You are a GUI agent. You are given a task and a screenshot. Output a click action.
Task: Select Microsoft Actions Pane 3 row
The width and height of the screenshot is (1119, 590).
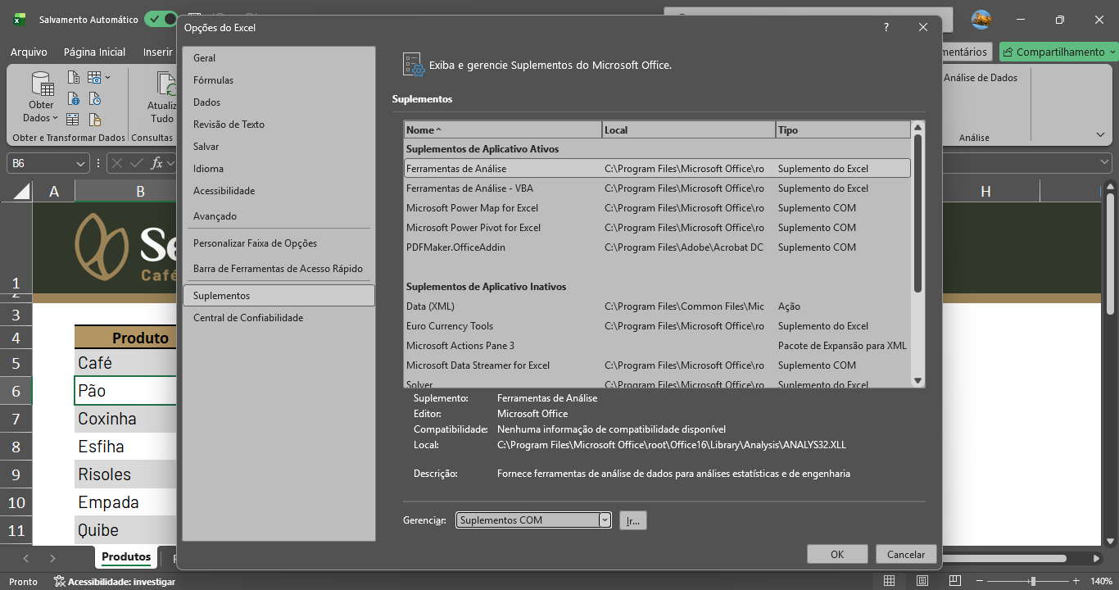[657, 346]
